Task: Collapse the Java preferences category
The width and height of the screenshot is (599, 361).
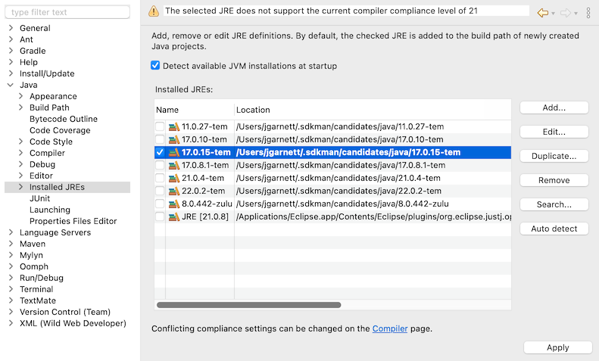Action: 11,85
